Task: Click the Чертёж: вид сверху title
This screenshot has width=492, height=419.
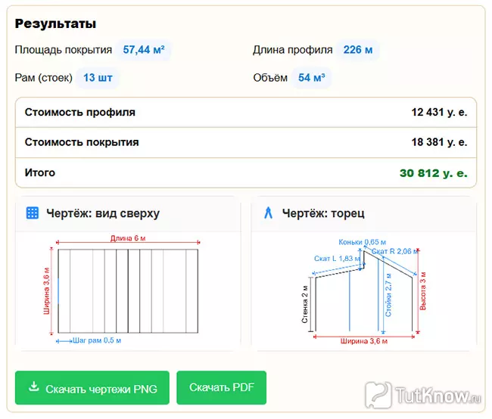Action: point(103,213)
